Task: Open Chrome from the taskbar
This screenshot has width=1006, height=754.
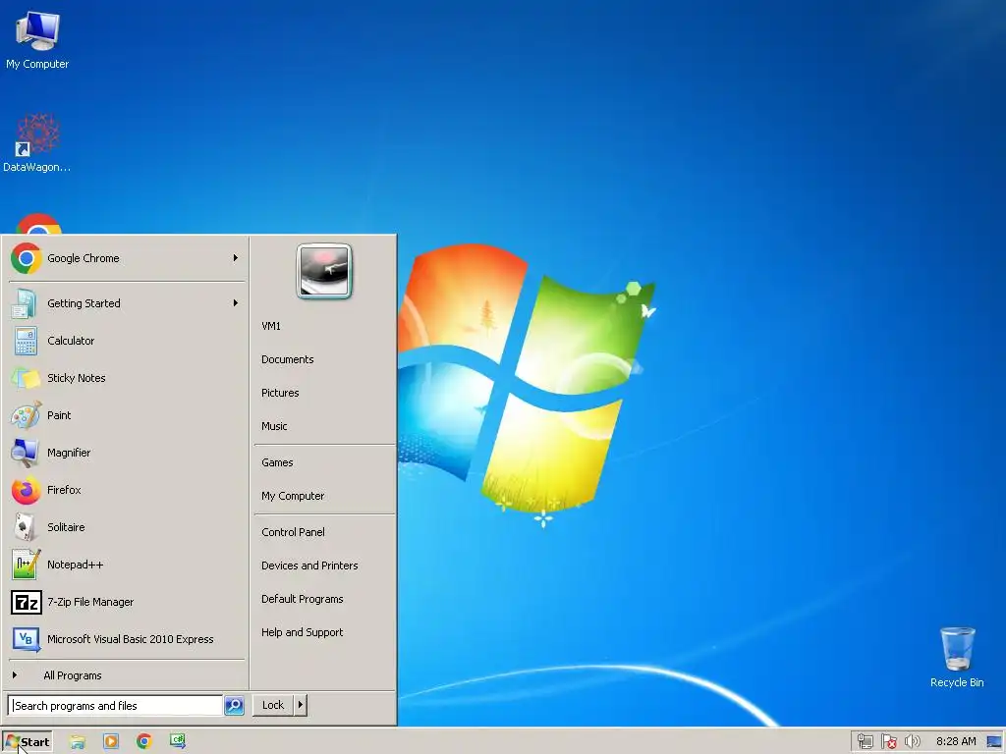Action: tap(144, 742)
